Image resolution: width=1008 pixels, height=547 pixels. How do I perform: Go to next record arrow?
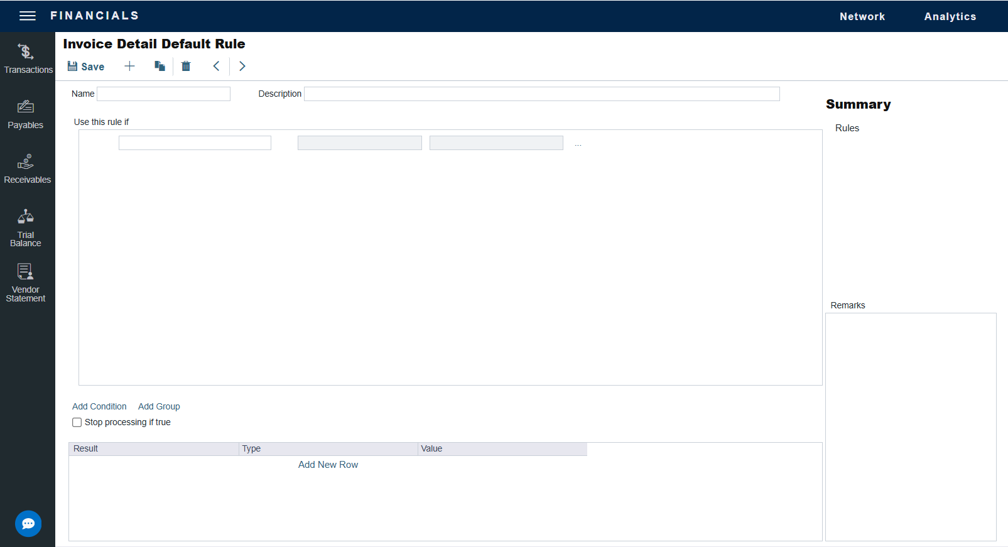[x=242, y=66]
